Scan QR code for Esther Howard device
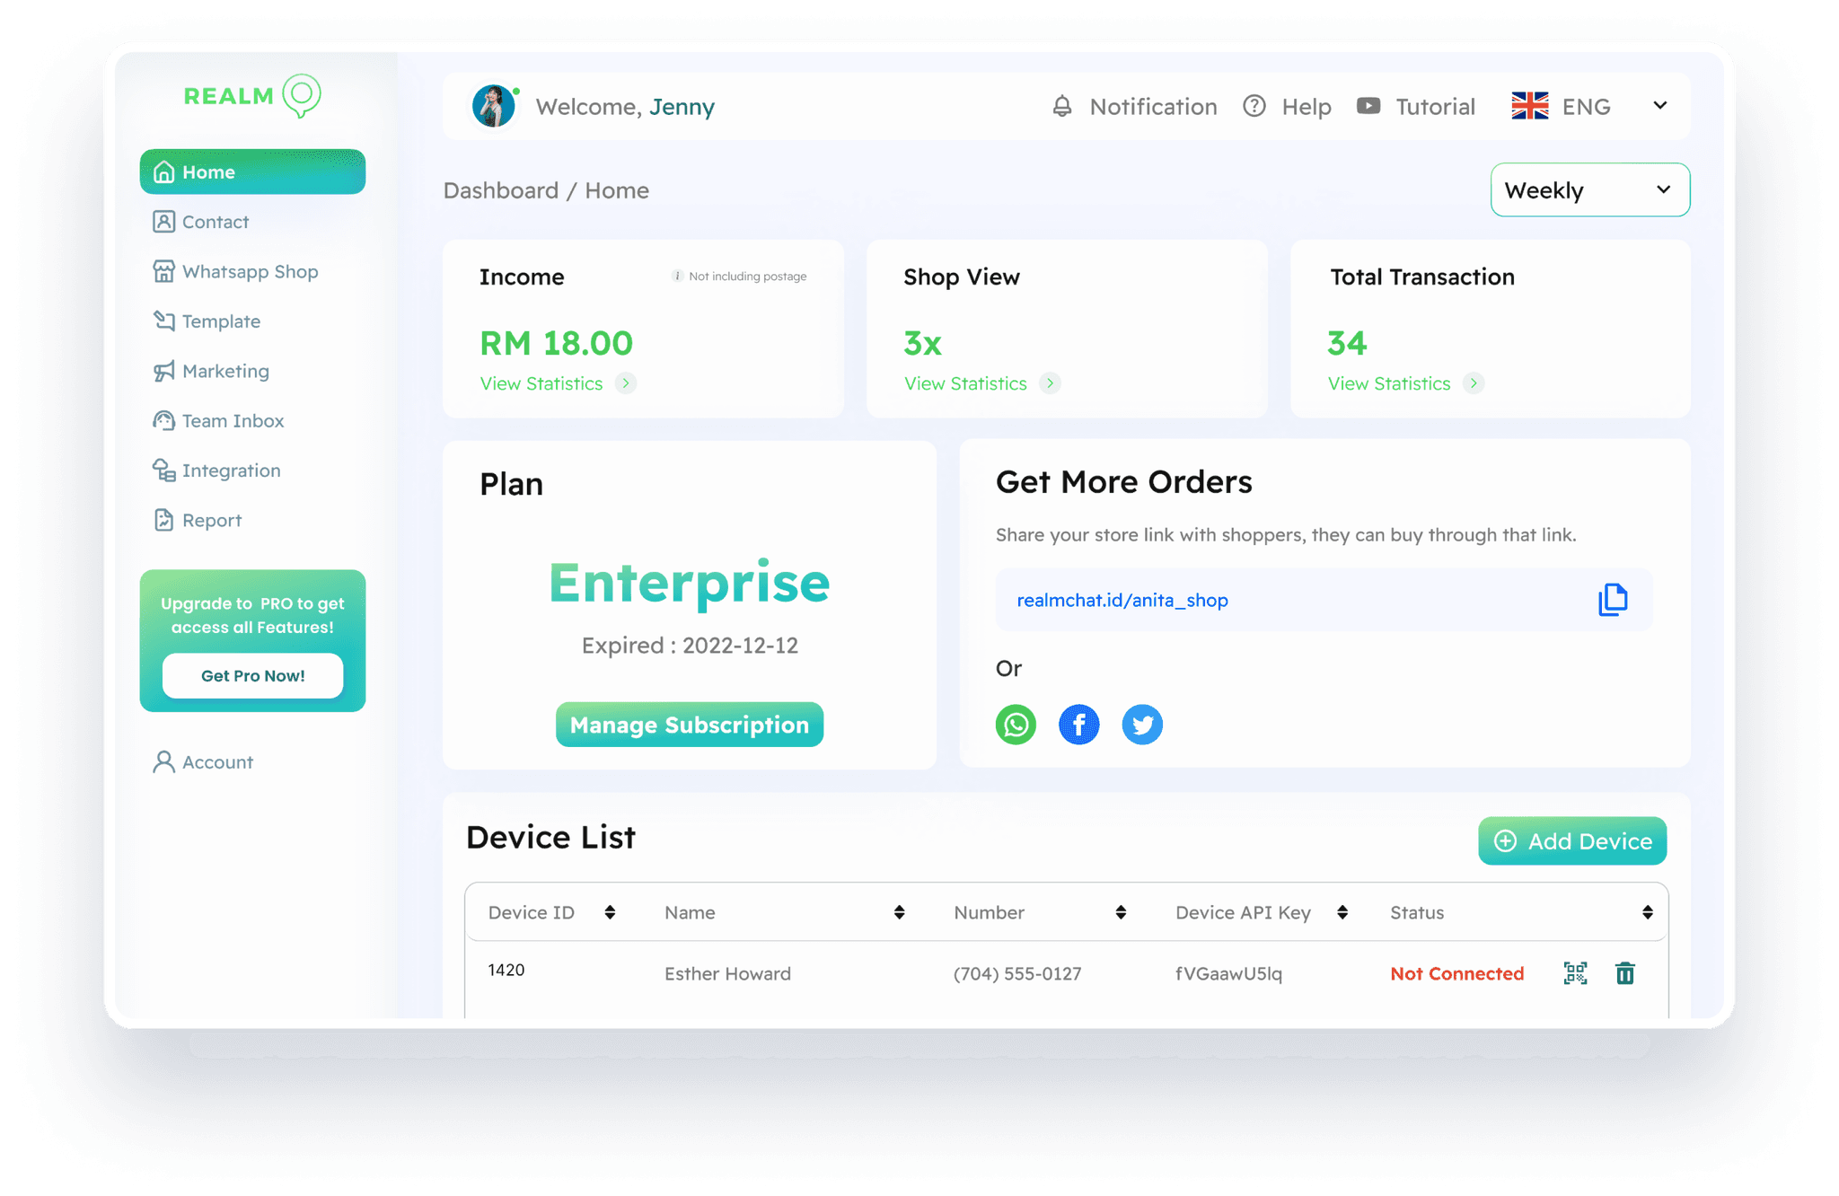The image size is (1839, 1196). pyautogui.click(x=1575, y=973)
